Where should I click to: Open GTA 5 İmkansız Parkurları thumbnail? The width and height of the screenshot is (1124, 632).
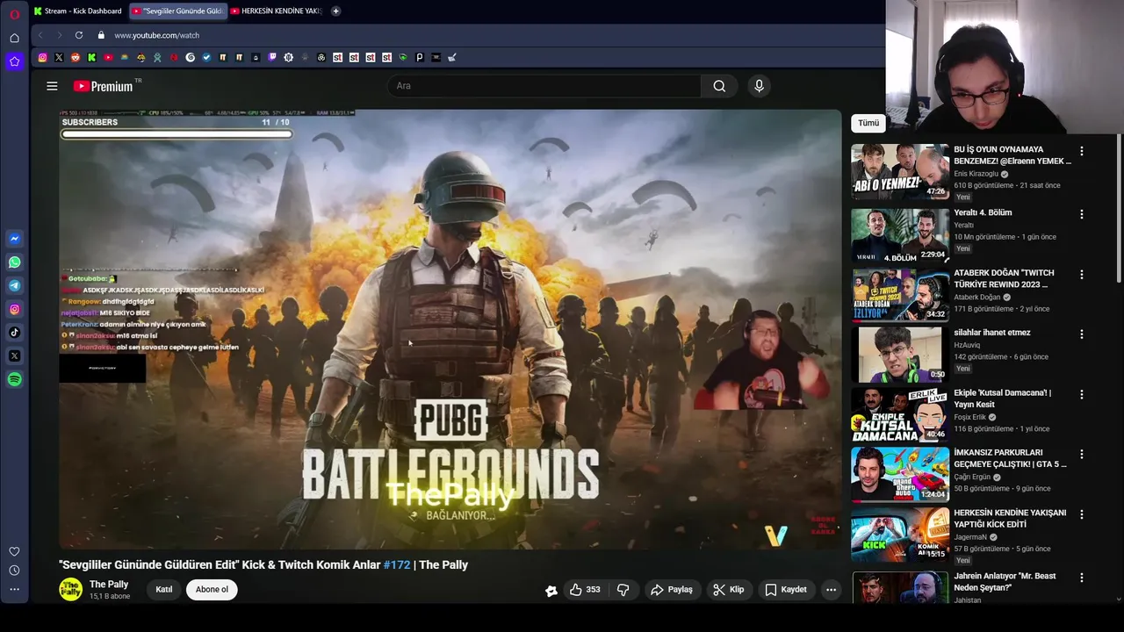pyautogui.click(x=900, y=475)
